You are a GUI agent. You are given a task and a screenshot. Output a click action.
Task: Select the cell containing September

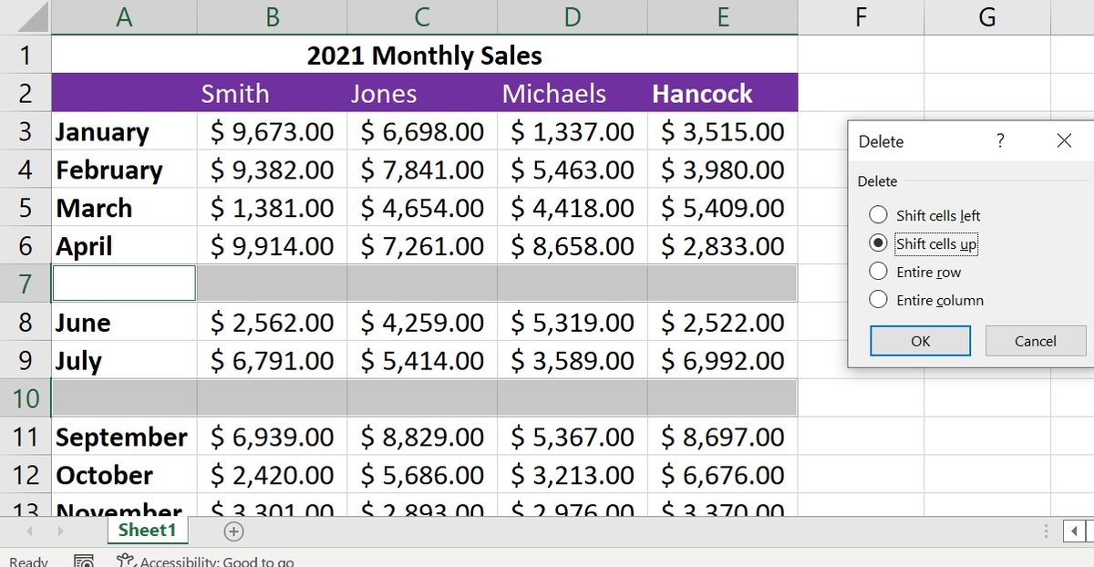123,437
